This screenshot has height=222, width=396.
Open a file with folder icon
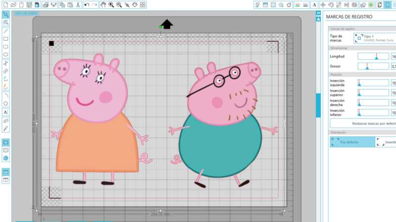[14, 5]
